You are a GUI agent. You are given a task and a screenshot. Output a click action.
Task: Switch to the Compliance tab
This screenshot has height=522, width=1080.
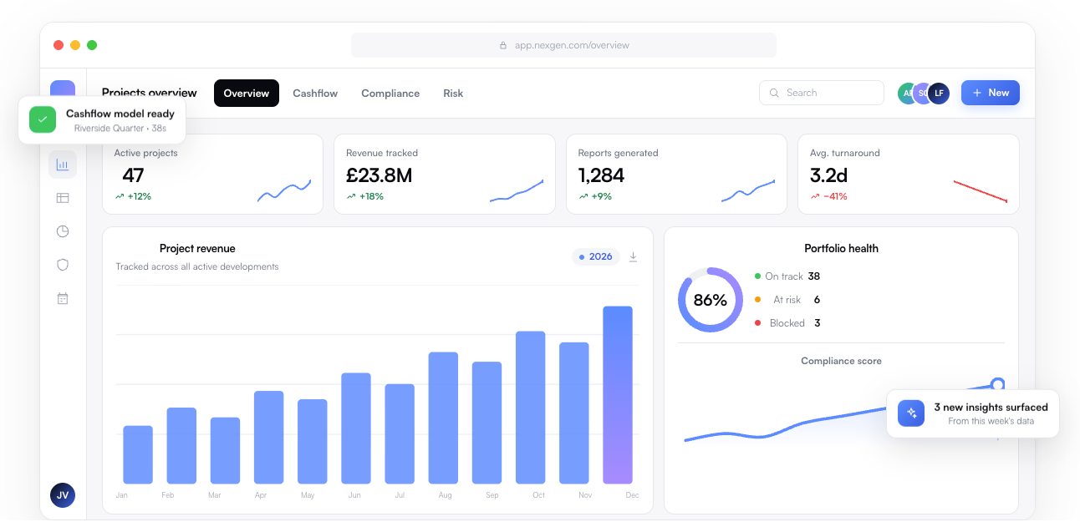(390, 94)
